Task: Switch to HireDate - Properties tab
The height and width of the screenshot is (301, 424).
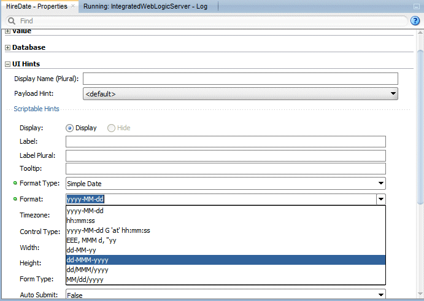Action: [x=37, y=6]
